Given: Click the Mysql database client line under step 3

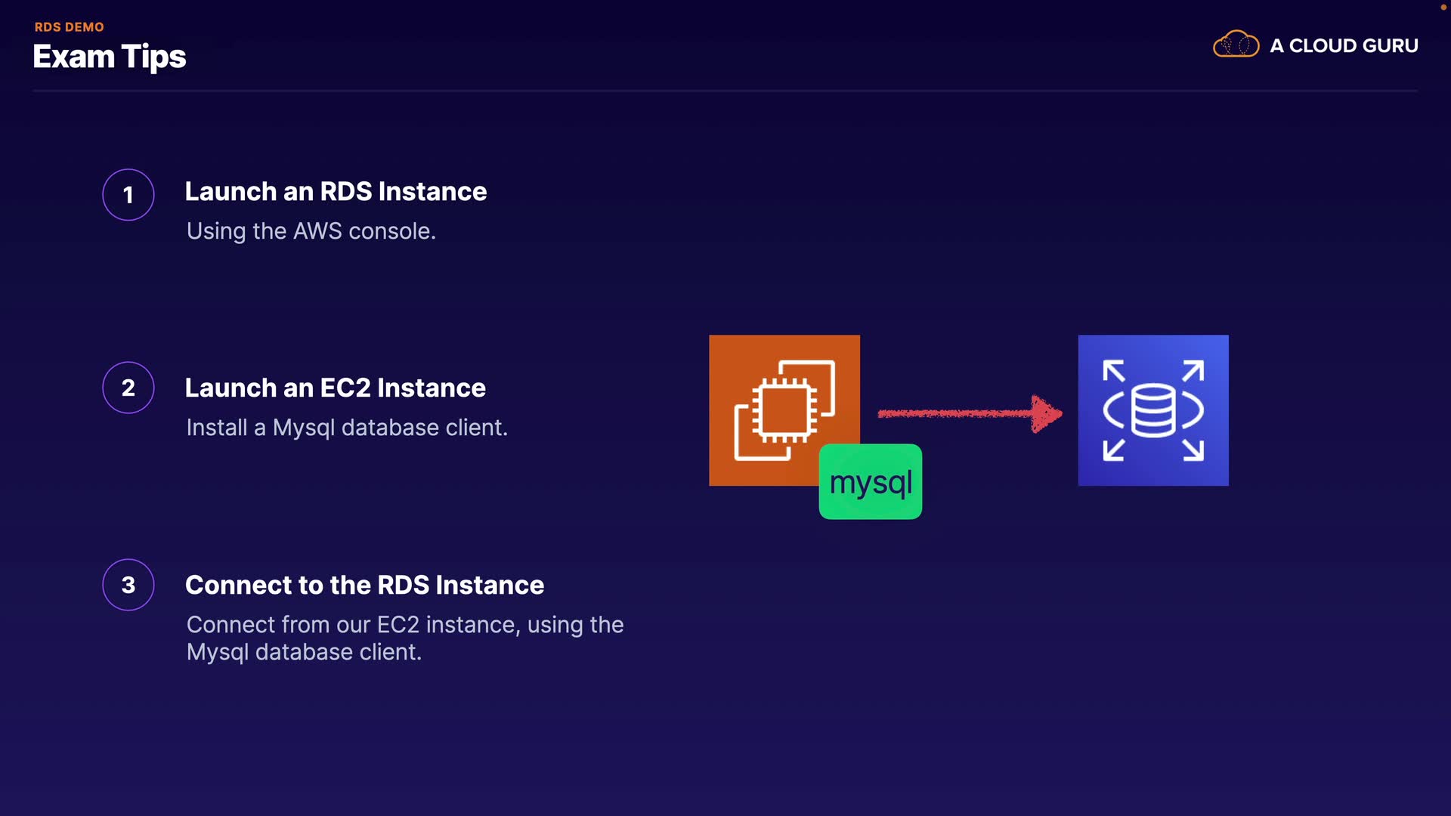Looking at the screenshot, I should (304, 651).
